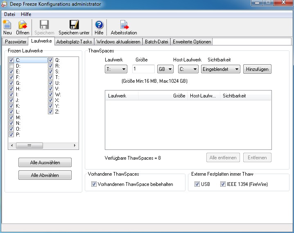Click the drive list left scroll arrow
Viewport: 294px width, 233px height.
coord(12,145)
